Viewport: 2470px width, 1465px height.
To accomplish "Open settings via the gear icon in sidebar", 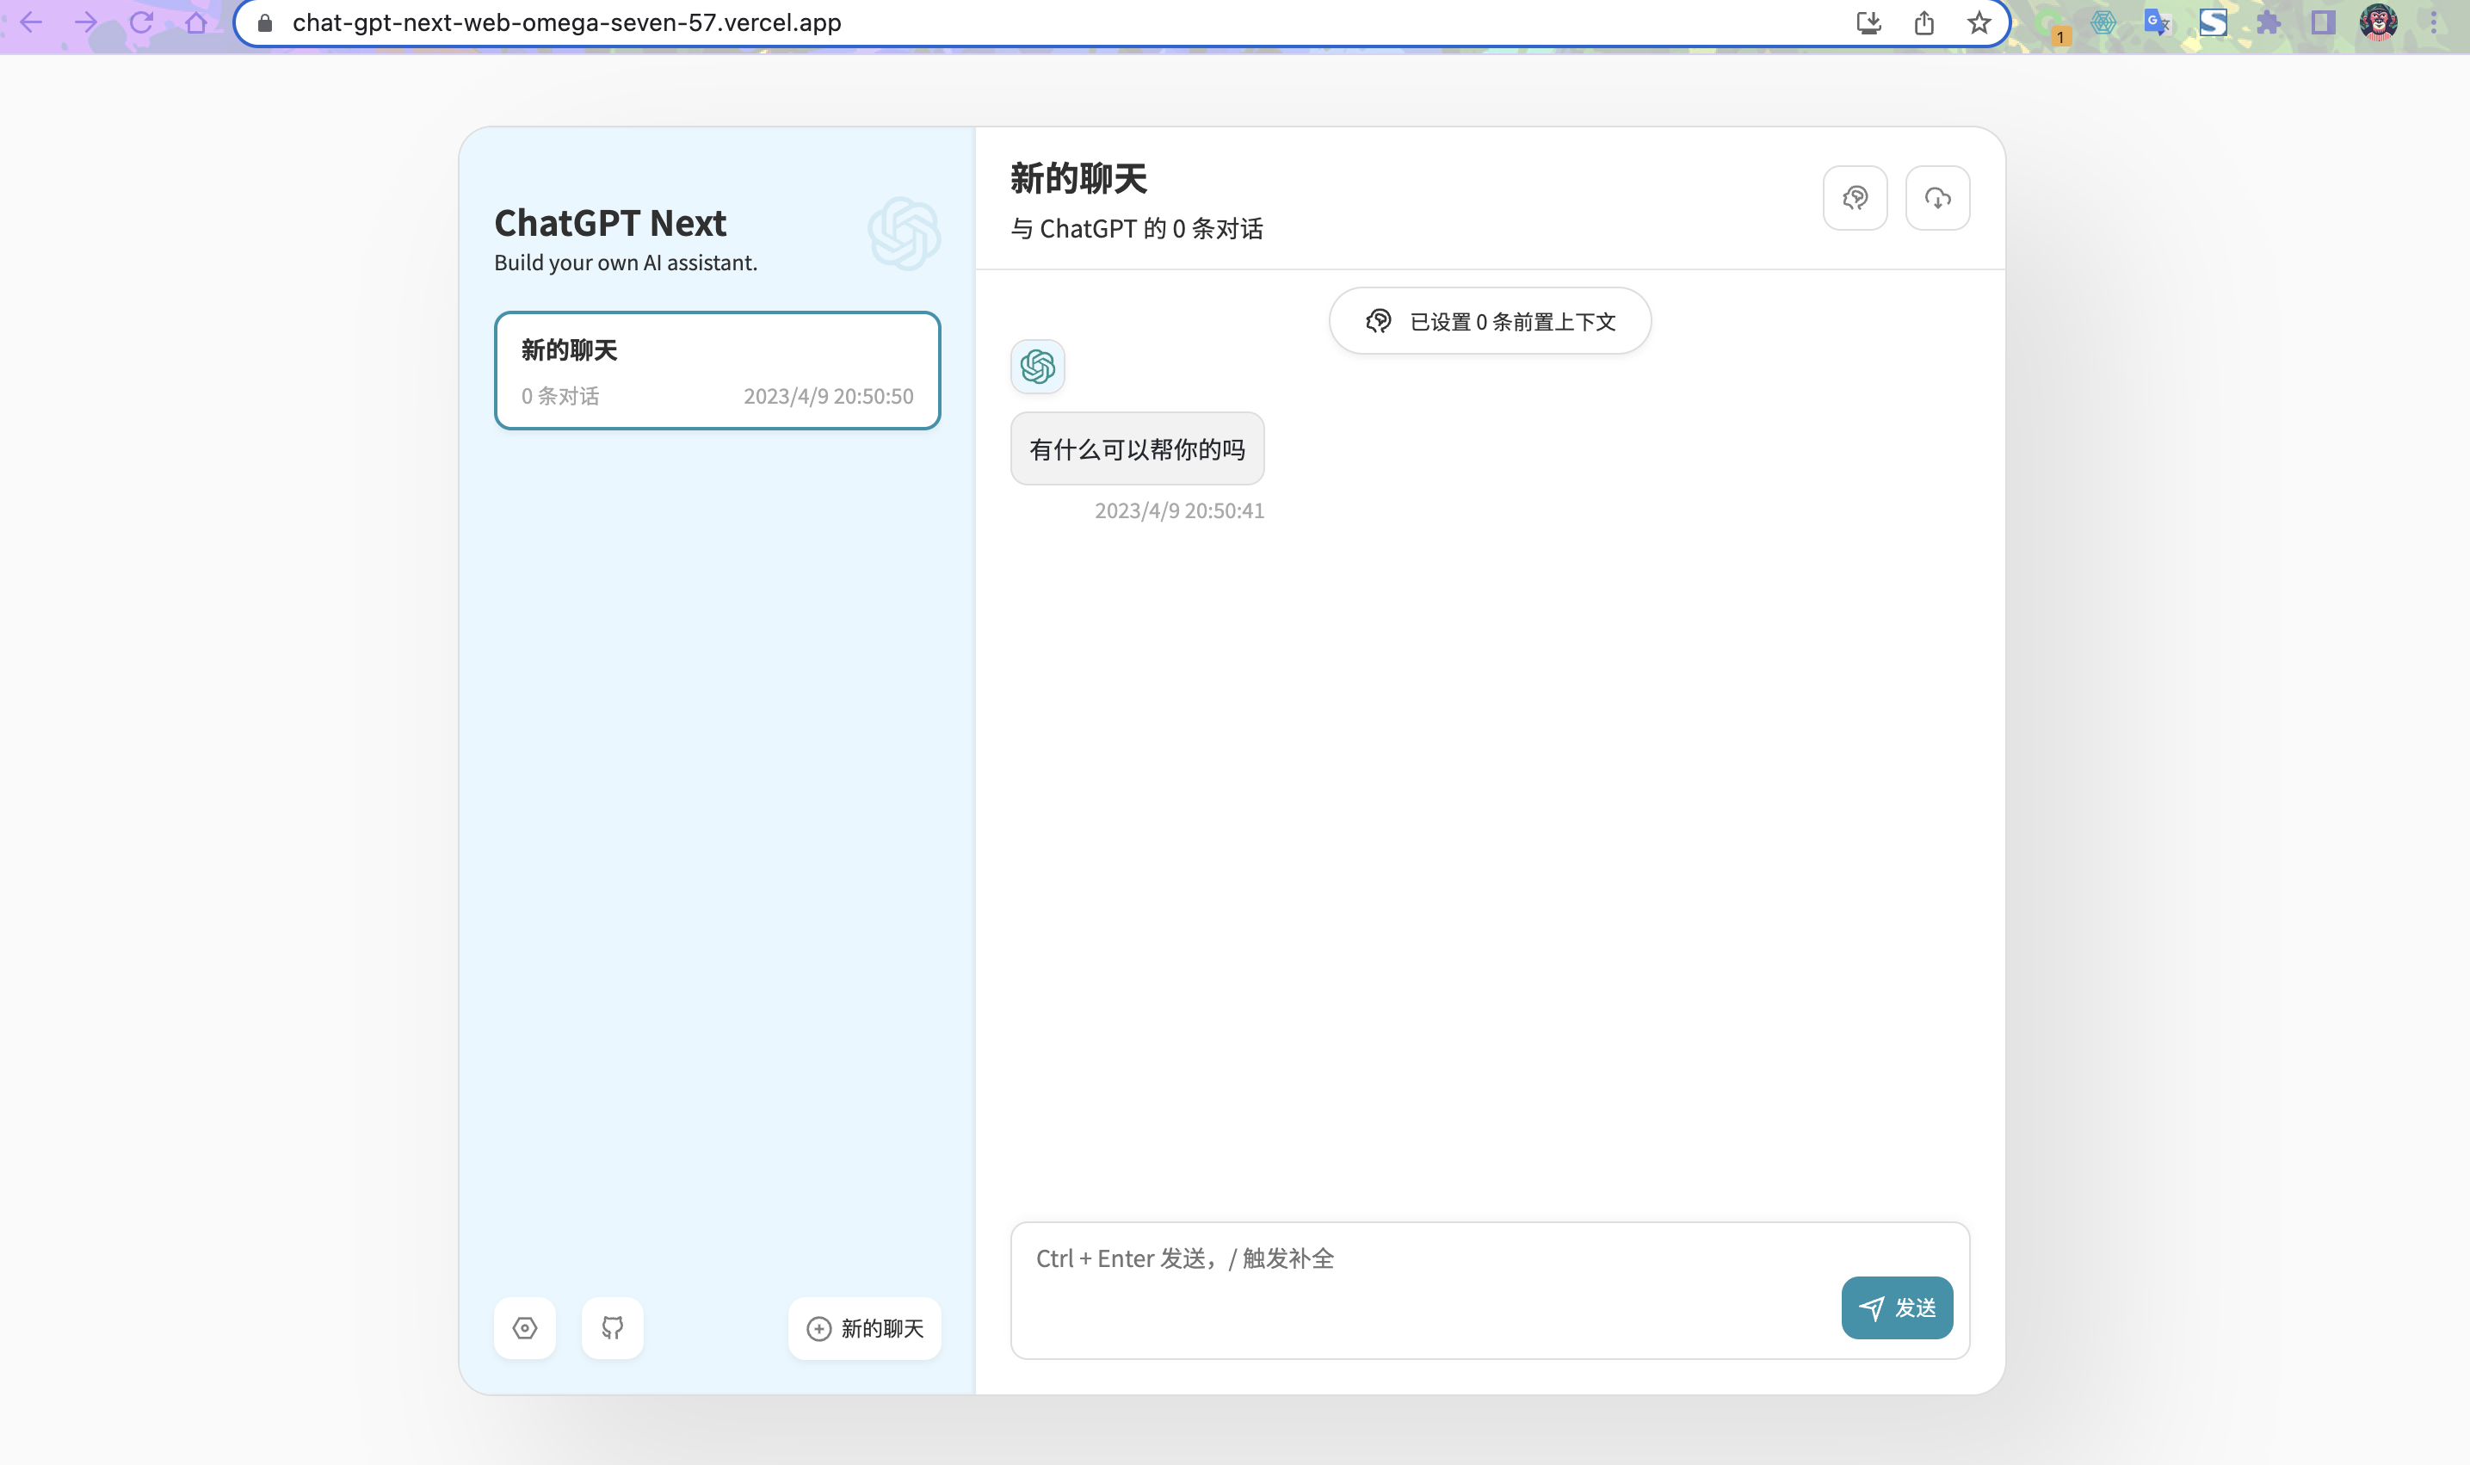I will pyautogui.click(x=524, y=1328).
